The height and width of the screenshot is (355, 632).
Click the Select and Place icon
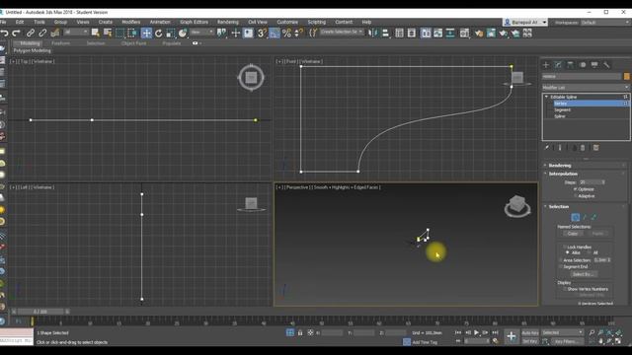(183, 33)
